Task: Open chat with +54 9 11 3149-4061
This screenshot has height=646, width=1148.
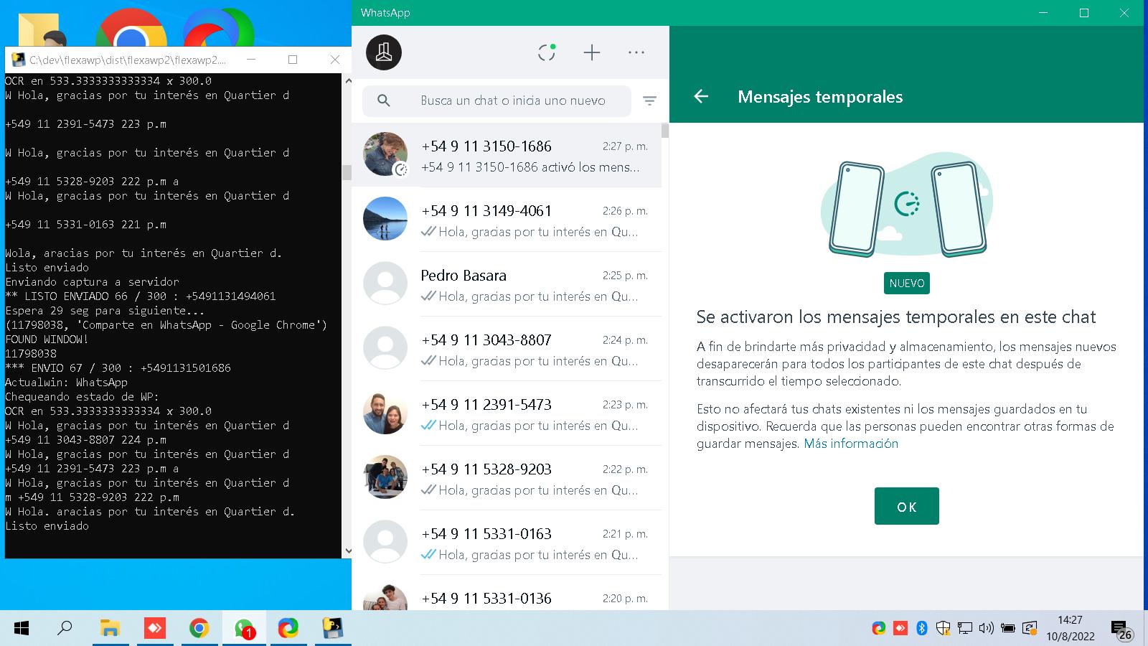Action: pos(507,220)
